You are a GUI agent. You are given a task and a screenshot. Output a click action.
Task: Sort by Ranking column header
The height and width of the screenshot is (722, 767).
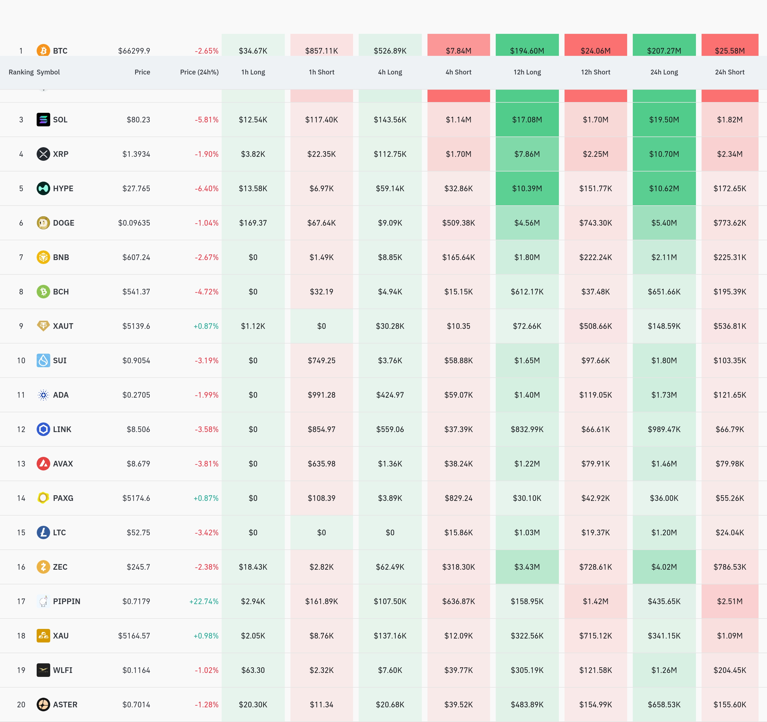click(x=21, y=72)
